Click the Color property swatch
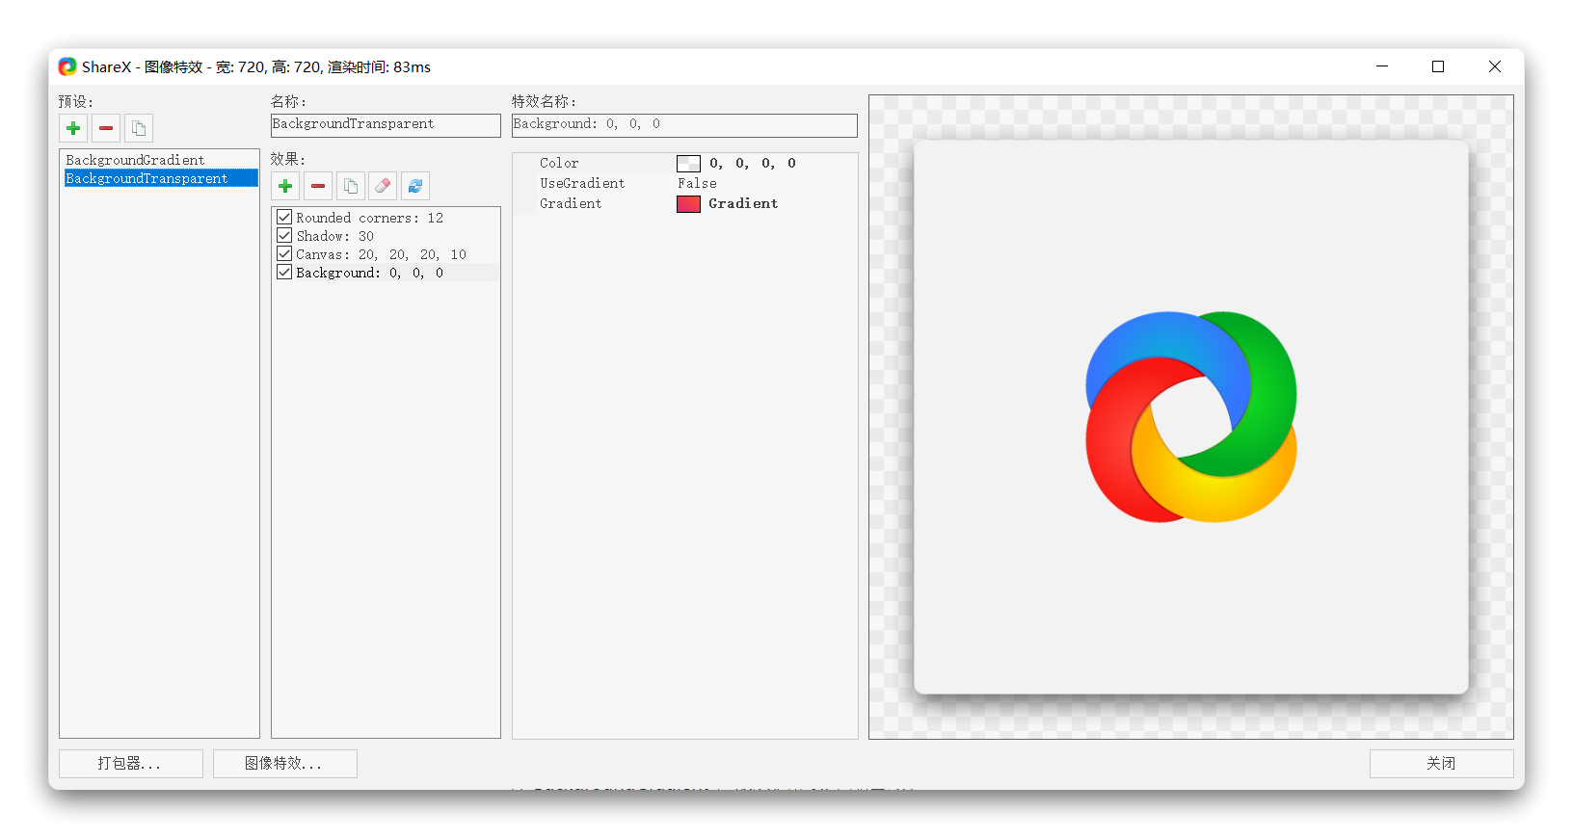The image size is (1573, 838). [688, 164]
